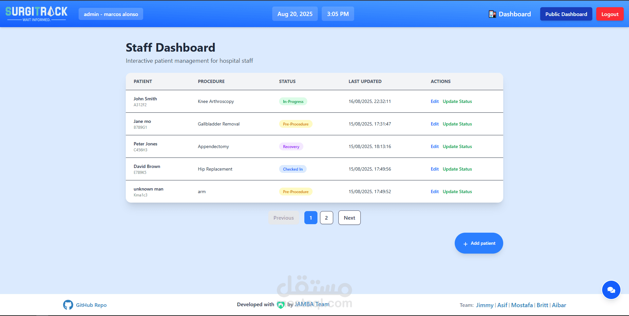The image size is (629, 316).
Task: Click the Checked In badge for David Brown
Action: pos(293,169)
